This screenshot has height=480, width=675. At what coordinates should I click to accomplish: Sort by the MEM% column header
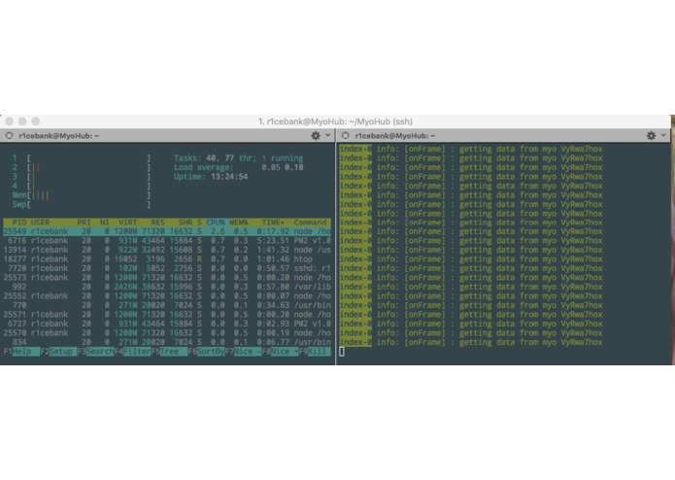click(x=239, y=223)
